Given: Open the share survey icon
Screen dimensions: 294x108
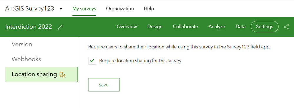Looking at the screenshot, I should coord(286,27).
